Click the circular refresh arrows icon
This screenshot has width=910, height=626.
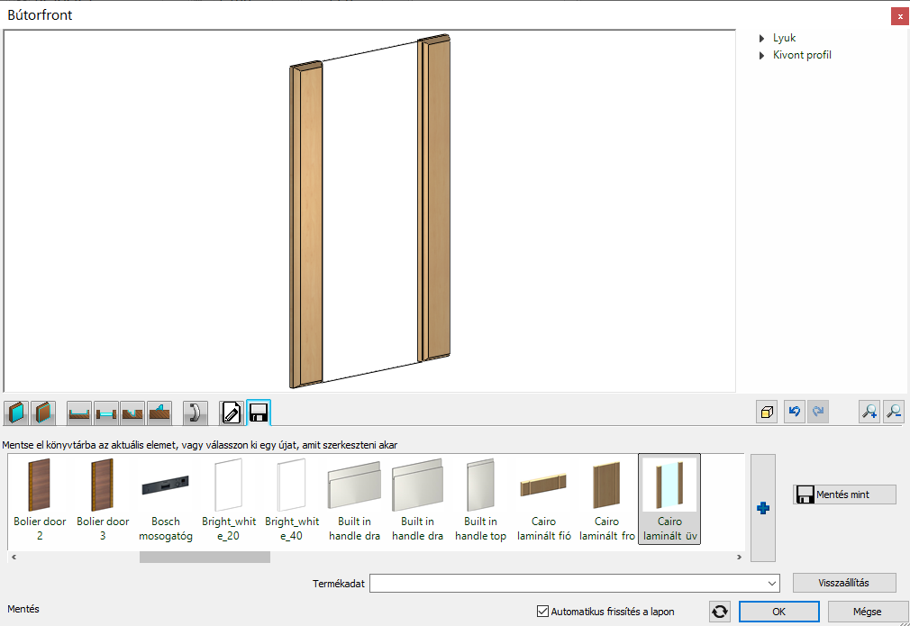click(720, 612)
